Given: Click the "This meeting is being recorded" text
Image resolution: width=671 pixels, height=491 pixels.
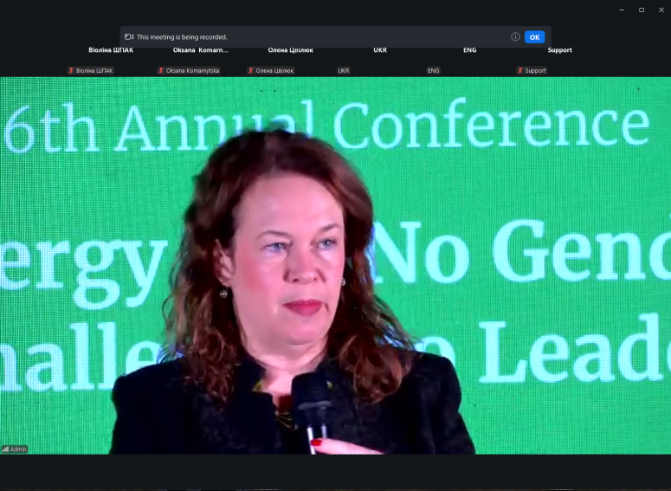Looking at the screenshot, I should coord(182,37).
